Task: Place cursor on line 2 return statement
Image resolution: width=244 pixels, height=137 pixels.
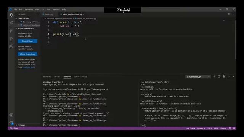Action: coord(69,26)
